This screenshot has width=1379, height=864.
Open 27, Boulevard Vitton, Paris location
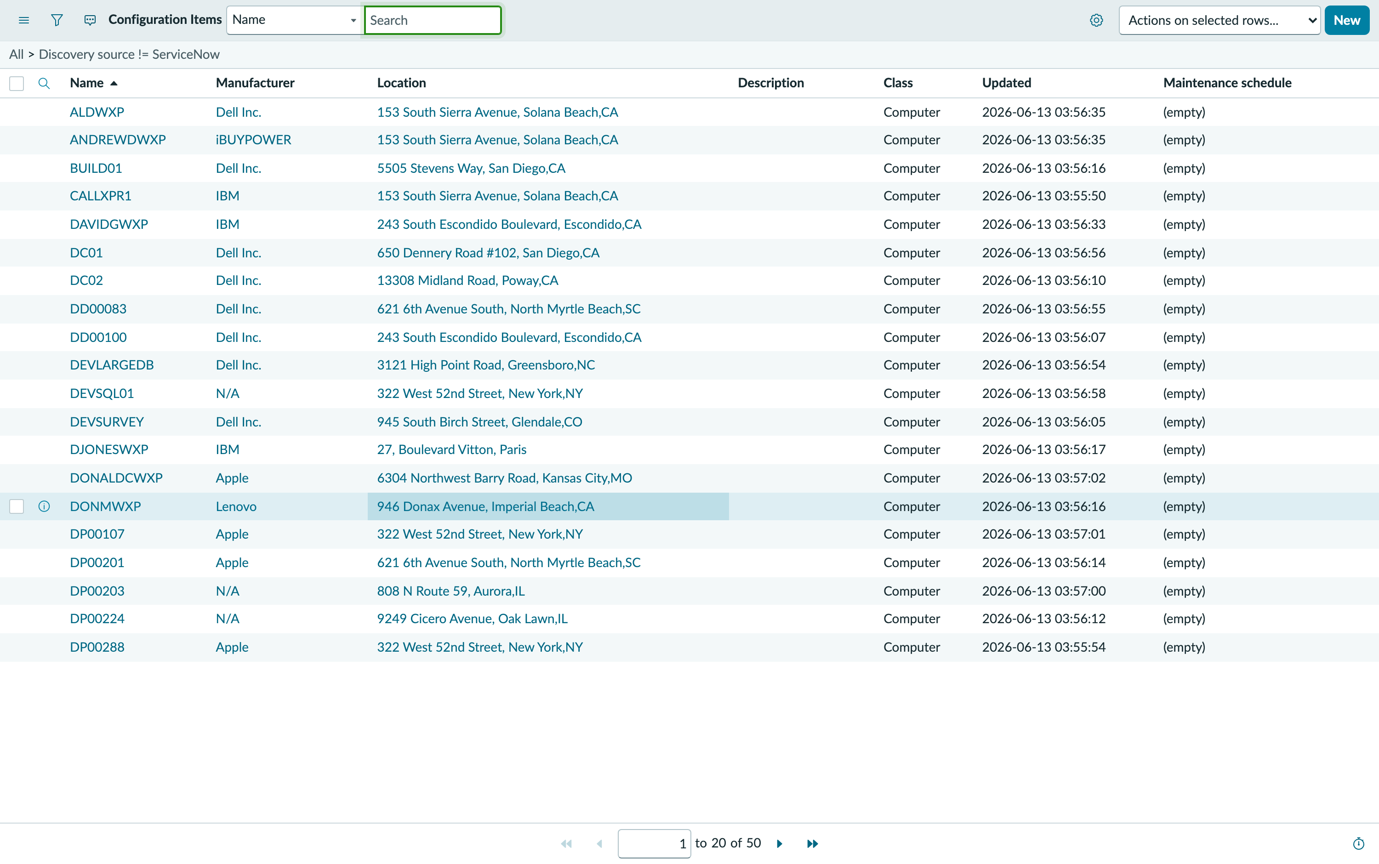click(451, 450)
